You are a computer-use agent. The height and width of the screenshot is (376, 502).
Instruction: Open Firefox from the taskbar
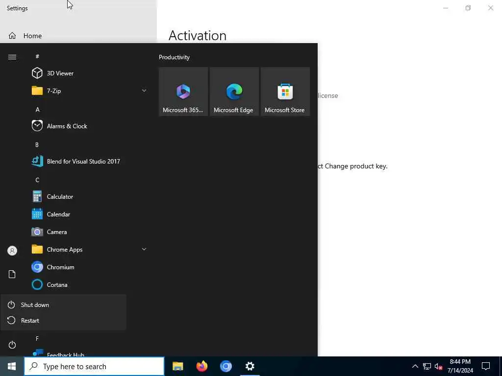tap(201, 366)
